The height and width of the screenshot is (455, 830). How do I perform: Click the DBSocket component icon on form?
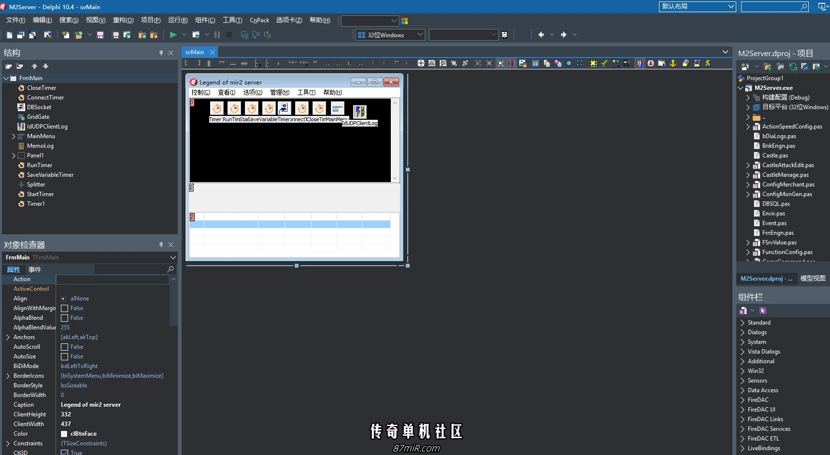pos(285,108)
